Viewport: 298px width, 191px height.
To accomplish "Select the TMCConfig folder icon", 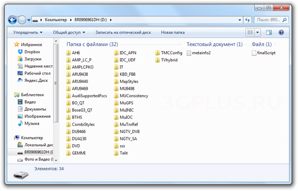I will 157,53.
